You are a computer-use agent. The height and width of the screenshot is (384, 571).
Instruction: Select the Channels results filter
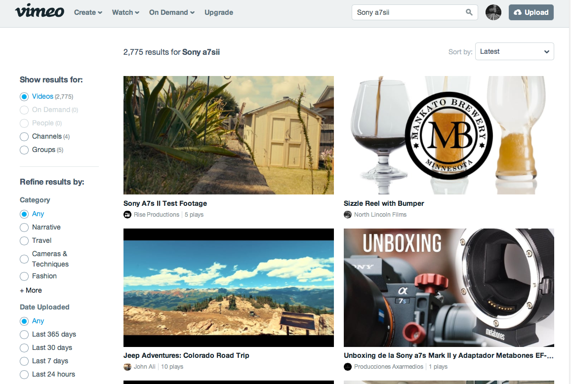point(44,137)
